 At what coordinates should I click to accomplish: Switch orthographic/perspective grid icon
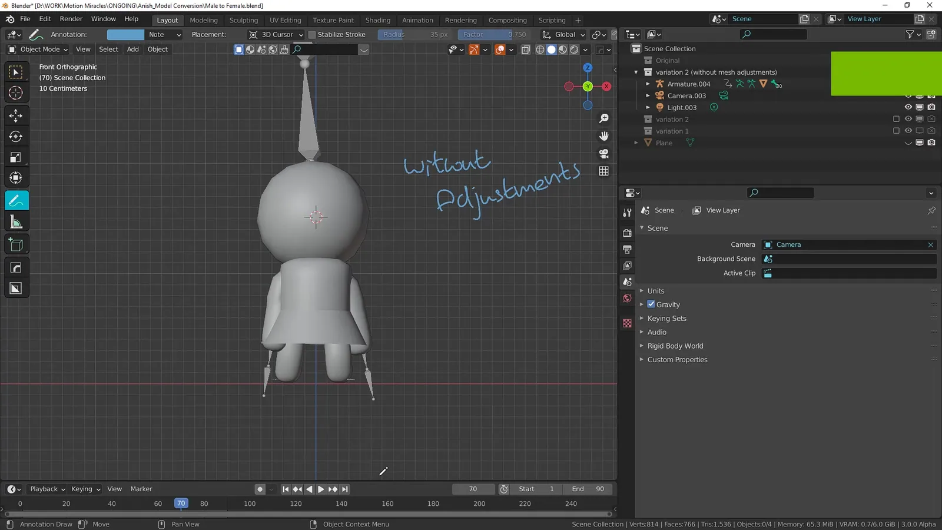point(603,171)
